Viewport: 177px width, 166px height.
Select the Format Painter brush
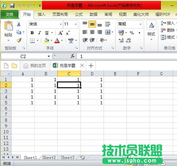(x=19, y=40)
